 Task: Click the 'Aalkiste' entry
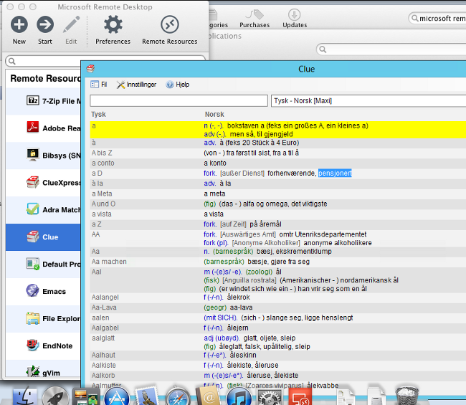point(104,365)
